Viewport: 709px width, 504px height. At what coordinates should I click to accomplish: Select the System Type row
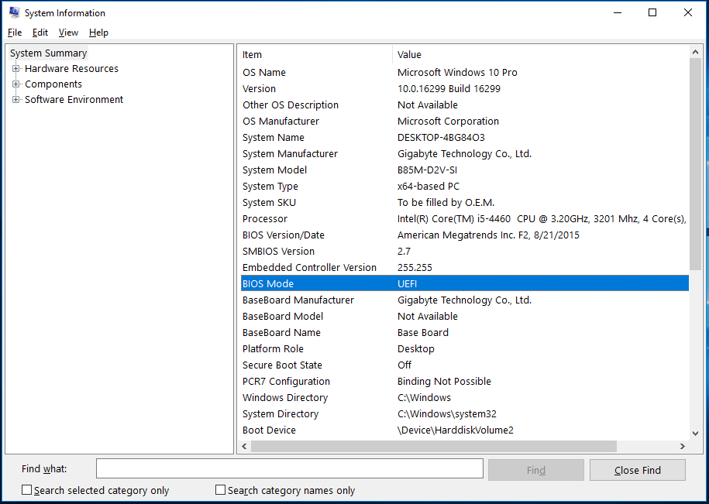click(464, 186)
